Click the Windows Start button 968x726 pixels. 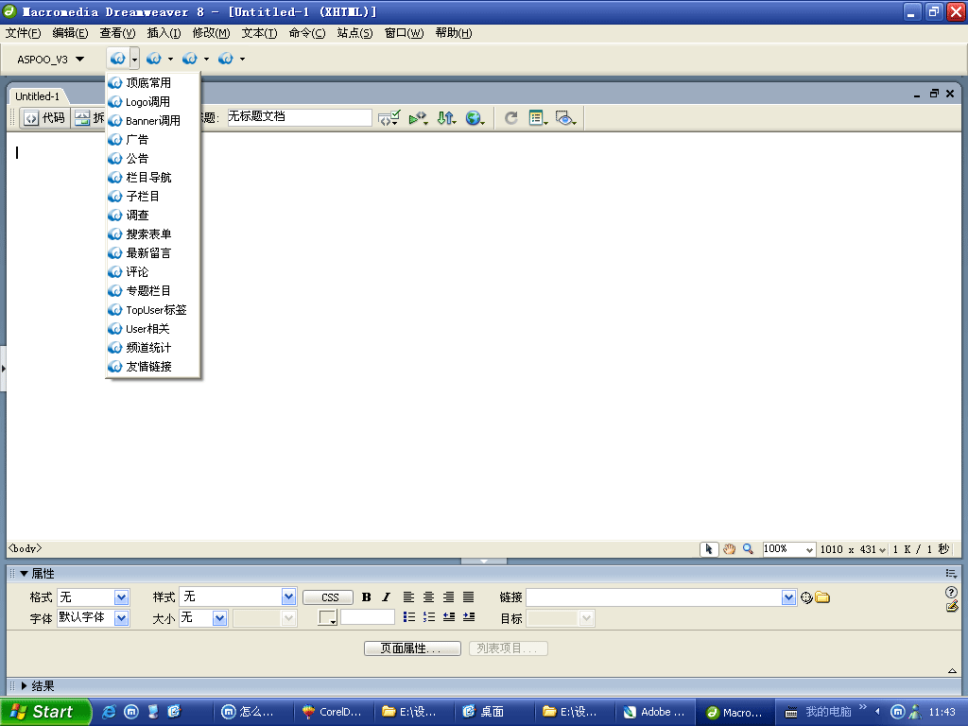pyautogui.click(x=45, y=712)
